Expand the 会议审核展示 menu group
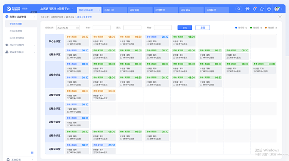Image resolution: width=289 pixels, height=161 pixels. pyautogui.click(x=34, y=52)
